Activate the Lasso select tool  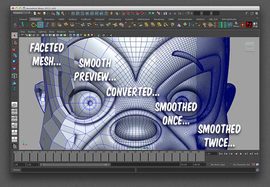[x=15, y=42]
